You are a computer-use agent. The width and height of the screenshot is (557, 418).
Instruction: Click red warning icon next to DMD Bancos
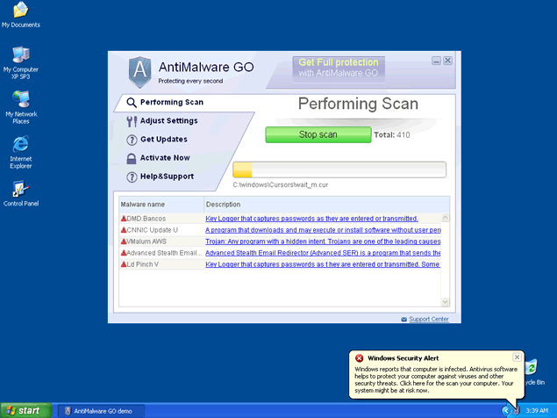tap(124, 219)
